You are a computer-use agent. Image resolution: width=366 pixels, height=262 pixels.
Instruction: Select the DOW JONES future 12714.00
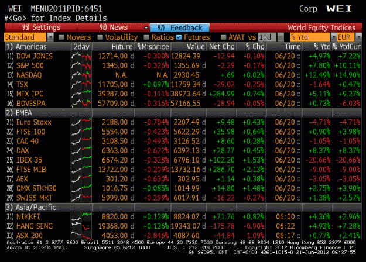point(113,56)
